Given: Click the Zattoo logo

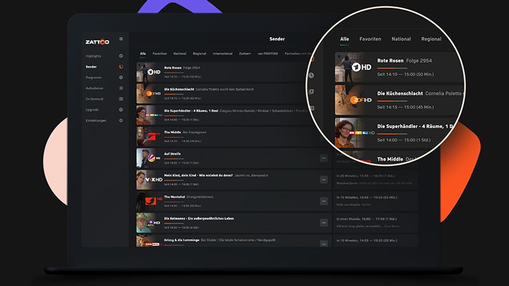Looking at the screenshot, I should point(97,42).
